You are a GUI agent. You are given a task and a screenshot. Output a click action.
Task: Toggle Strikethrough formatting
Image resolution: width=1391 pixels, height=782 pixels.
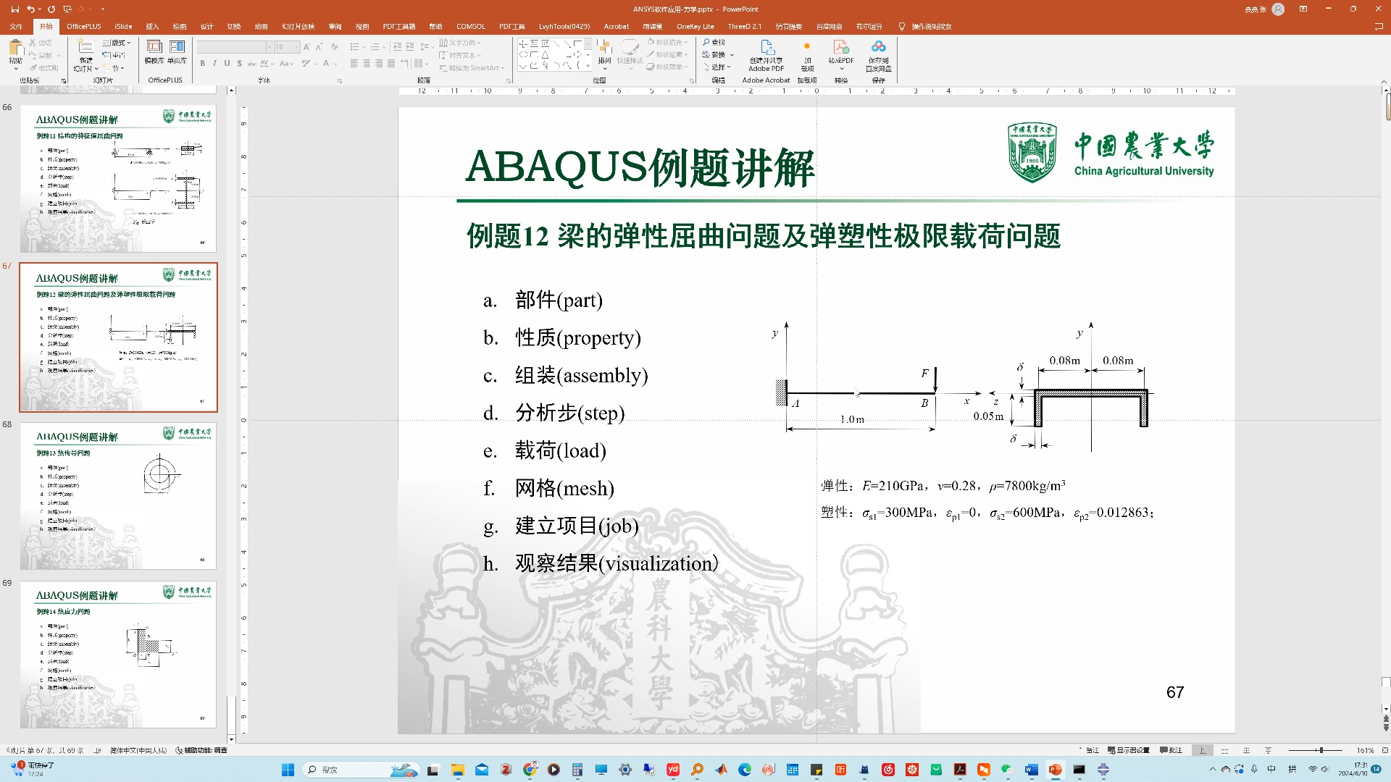251,64
